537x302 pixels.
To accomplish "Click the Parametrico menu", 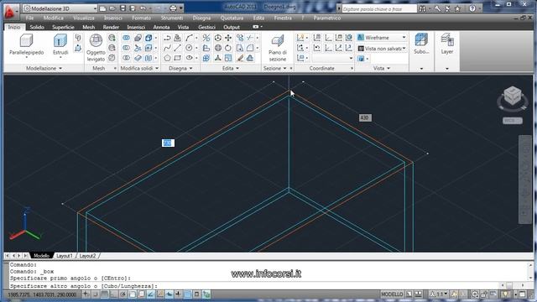I will [327, 18].
